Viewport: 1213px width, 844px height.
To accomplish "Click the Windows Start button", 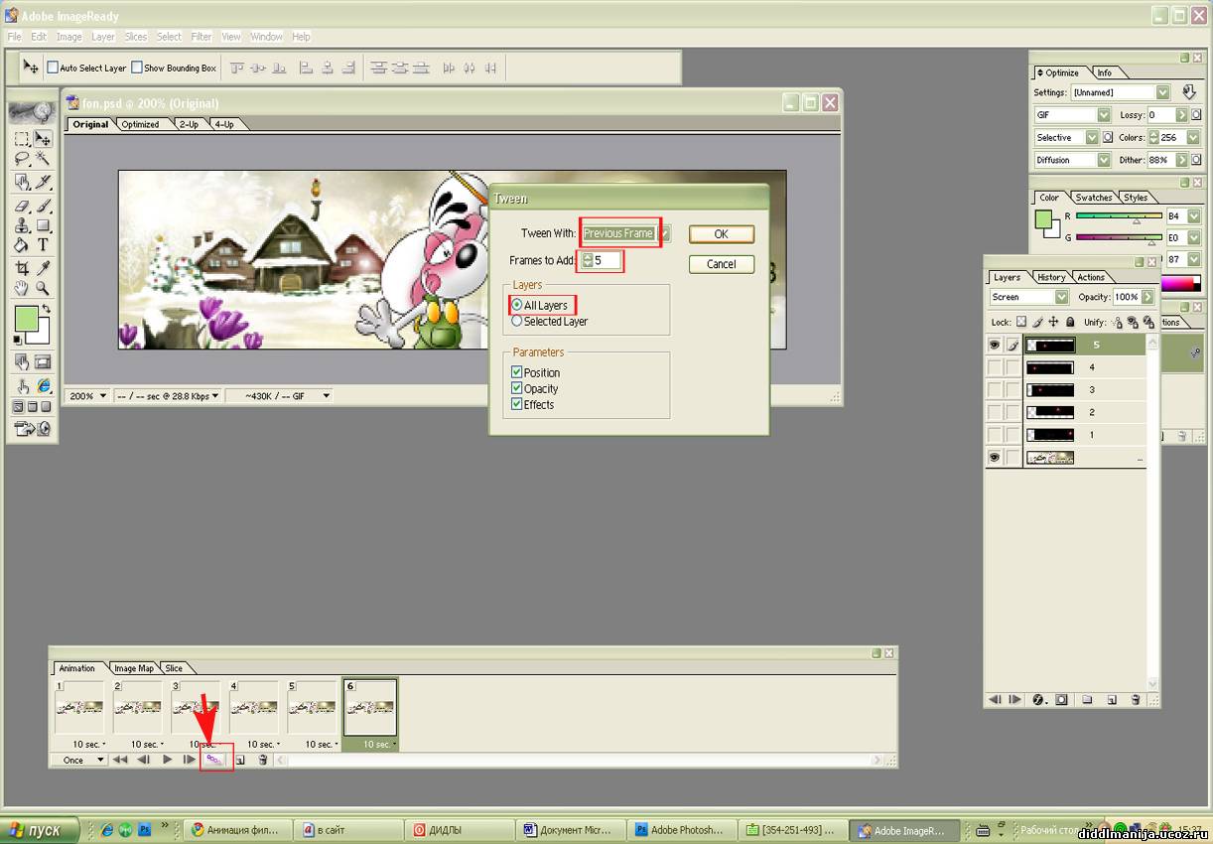I will tap(40, 830).
